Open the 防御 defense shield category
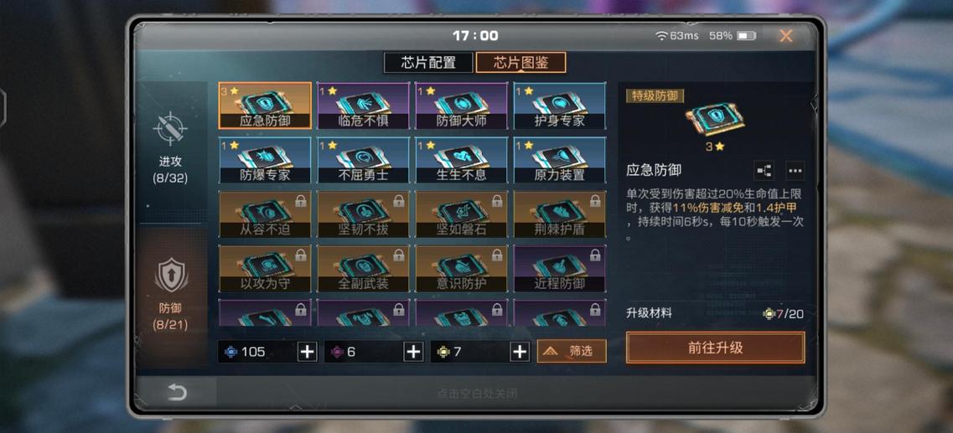This screenshot has width=953, height=433. click(171, 276)
